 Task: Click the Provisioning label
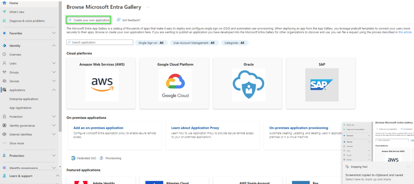tap(113, 158)
